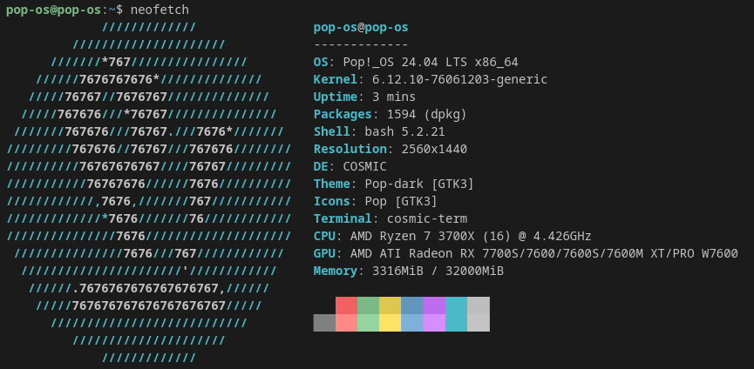Image resolution: width=754 pixels, height=369 pixels.
Task: Click the purple color block in top row
Action: click(x=434, y=305)
